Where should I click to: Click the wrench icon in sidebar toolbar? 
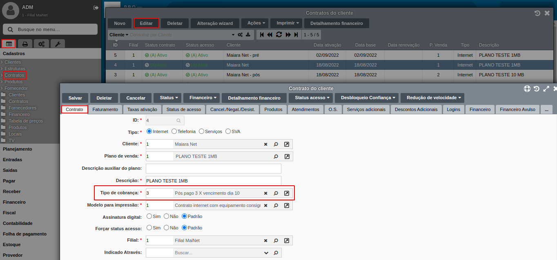[x=58, y=44]
